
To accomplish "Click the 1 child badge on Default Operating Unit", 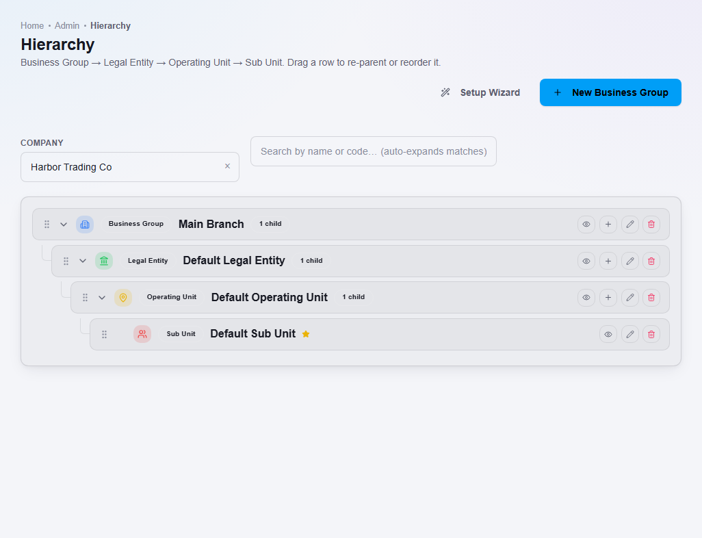I will 354,297.
